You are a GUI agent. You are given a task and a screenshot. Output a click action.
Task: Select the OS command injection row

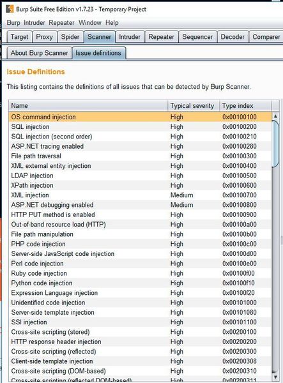[x=140, y=117]
